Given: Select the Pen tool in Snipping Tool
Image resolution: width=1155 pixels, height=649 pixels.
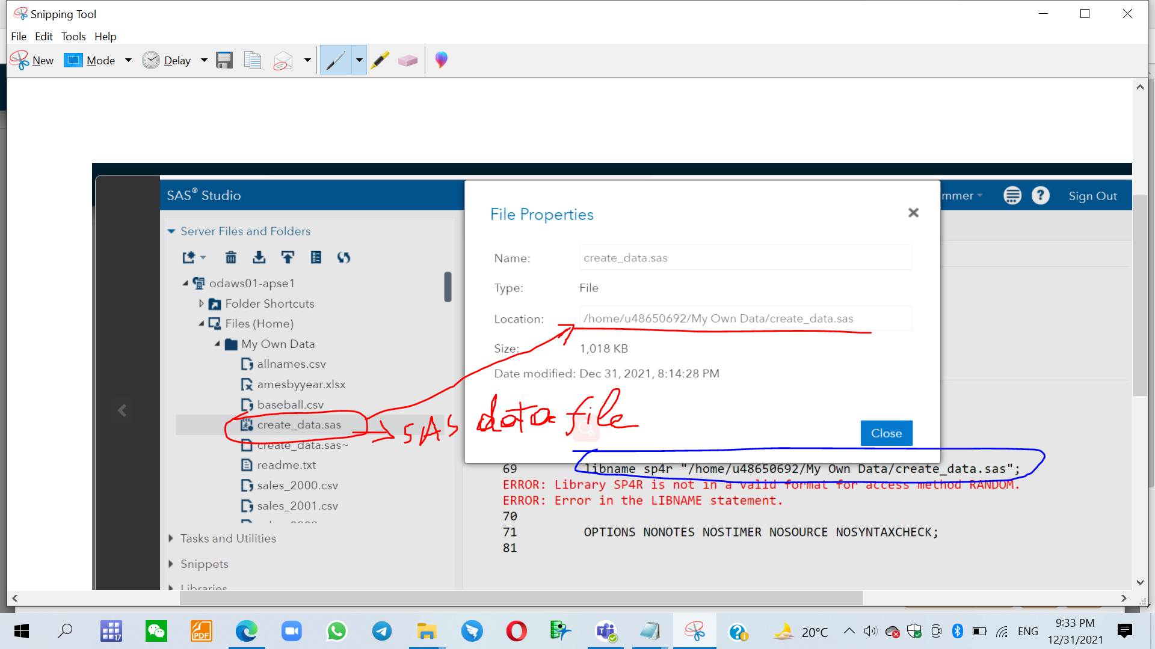Looking at the screenshot, I should pyautogui.click(x=336, y=60).
